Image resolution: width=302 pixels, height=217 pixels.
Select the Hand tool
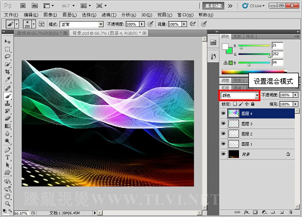point(8,196)
